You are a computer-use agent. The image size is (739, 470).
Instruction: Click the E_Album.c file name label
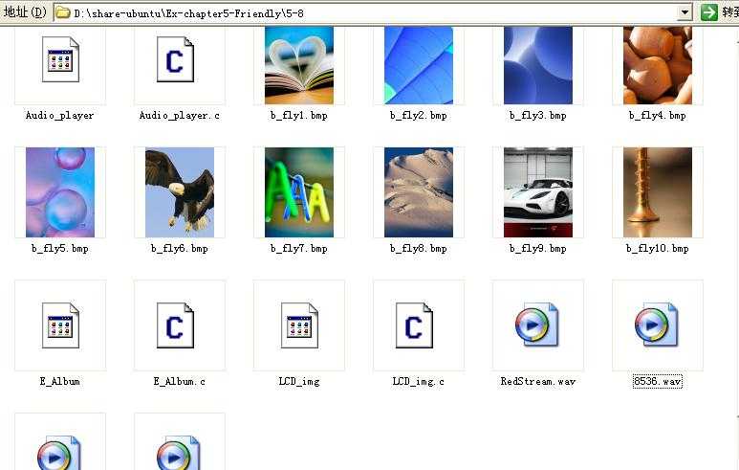(x=180, y=381)
